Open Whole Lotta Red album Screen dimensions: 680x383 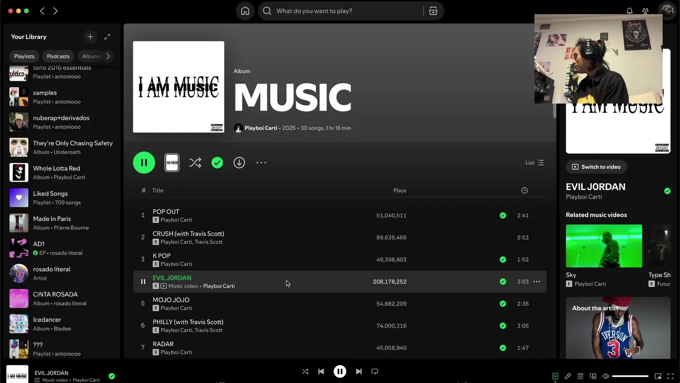coord(62,172)
